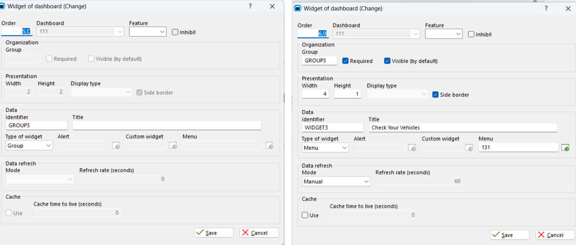Image resolution: width=576 pixels, height=245 pixels.
Task: Click Height field showing 2 in left dialog
Action: tap(51, 92)
